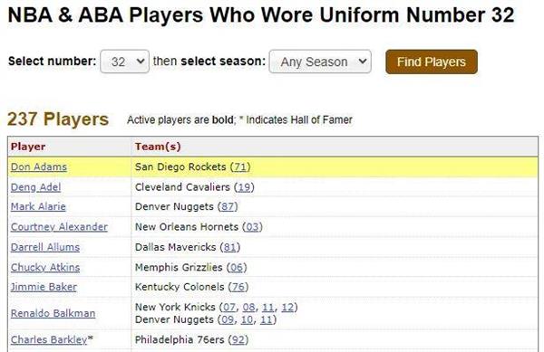Open Mark Alarie player link
Image resolution: width=544 pixels, height=352 pixels.
click(x=38, y=206)
